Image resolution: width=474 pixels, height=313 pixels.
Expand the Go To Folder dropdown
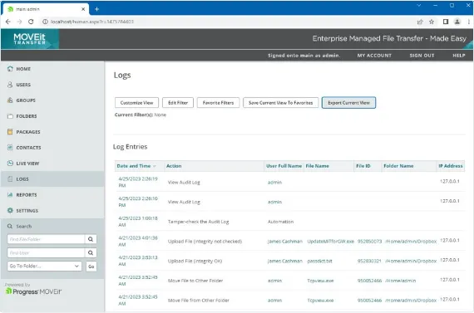44,266
